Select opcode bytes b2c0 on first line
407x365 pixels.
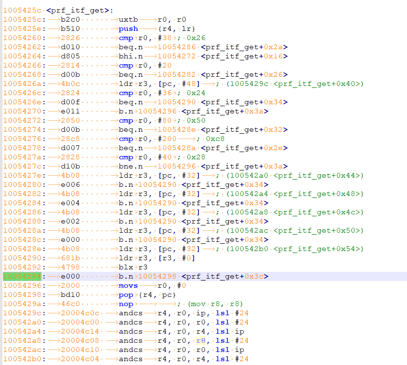(x=70, y=19)
